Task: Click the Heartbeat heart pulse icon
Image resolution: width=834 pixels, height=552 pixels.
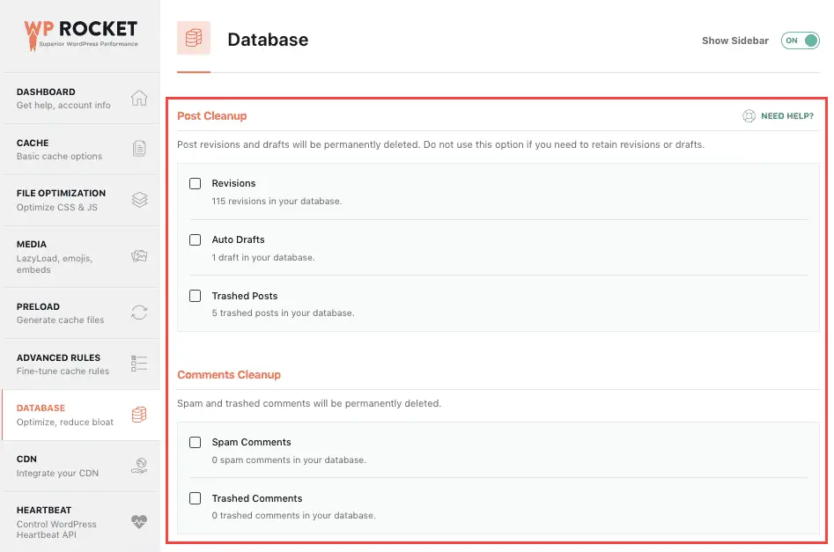Action: (139, 521)
